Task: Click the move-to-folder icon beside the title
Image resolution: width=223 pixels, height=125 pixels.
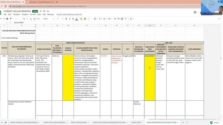Action: 44,11
